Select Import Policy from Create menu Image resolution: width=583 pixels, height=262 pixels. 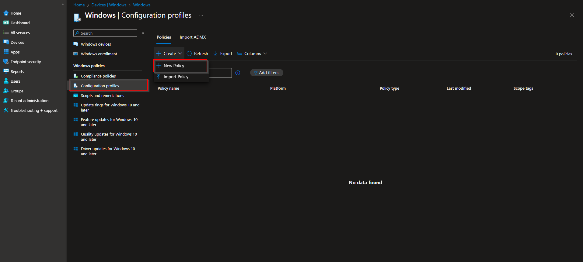coord(181,77)
